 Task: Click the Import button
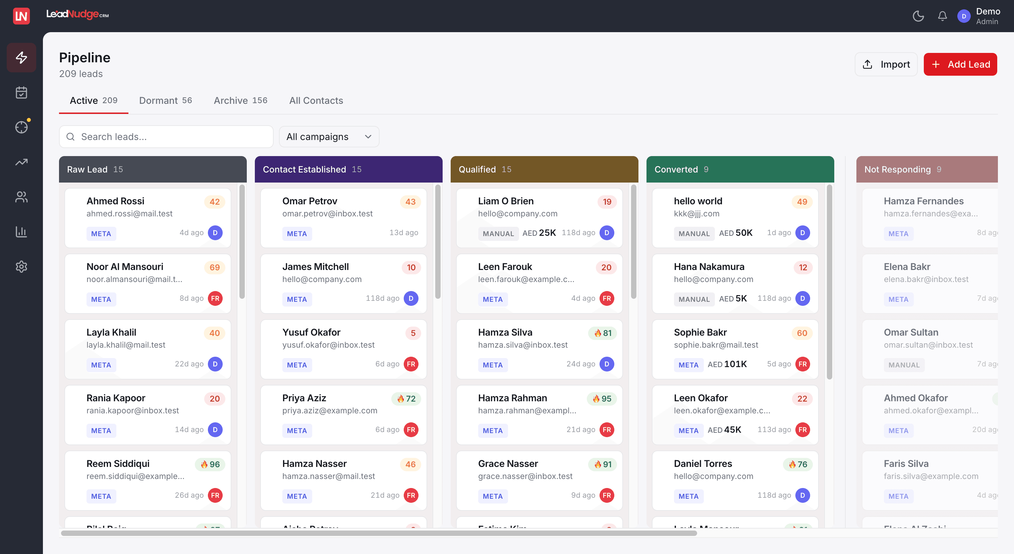tap(886, 65)
